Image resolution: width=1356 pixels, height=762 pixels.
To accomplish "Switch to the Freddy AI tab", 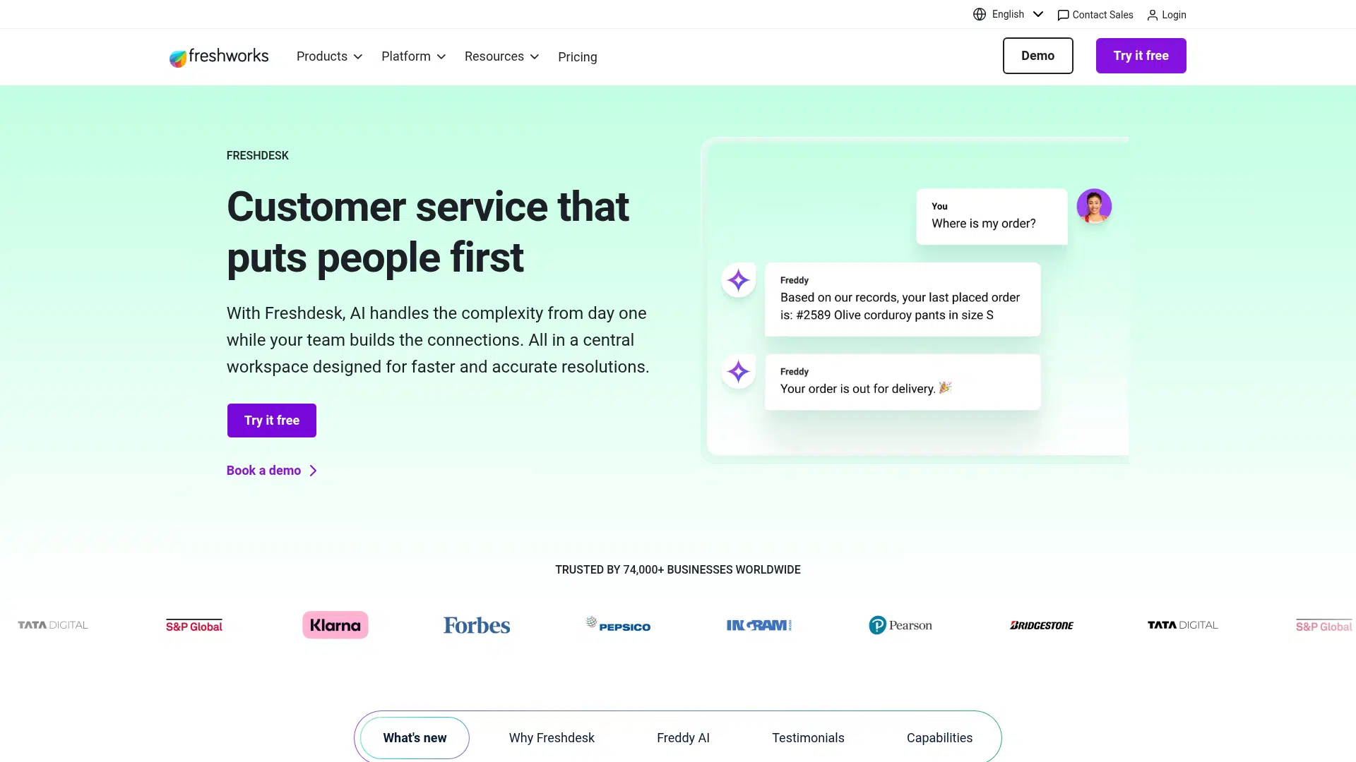I will 683,738.
